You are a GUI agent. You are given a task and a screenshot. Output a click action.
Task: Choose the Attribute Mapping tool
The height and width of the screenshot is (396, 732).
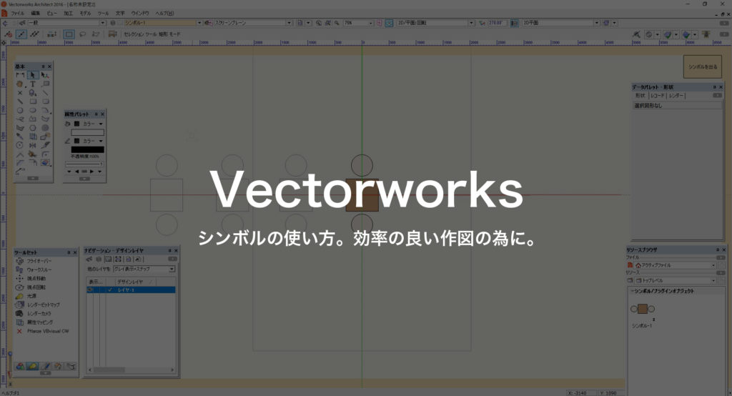point(34,322)
